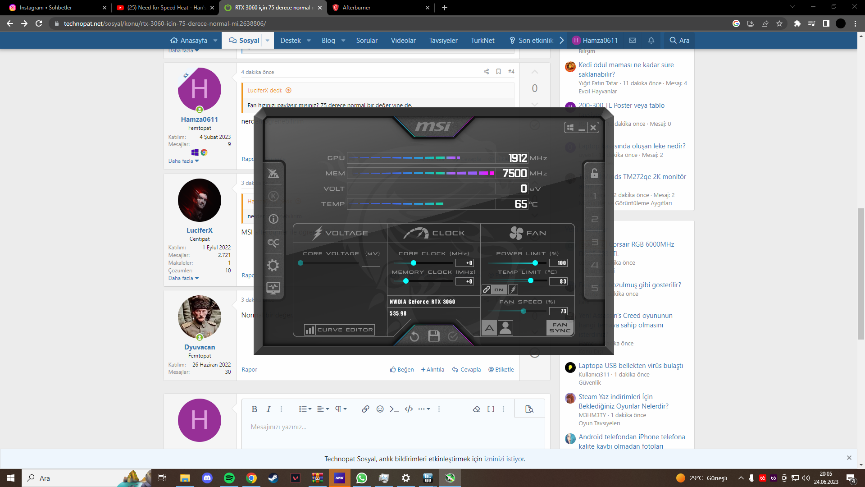
Task: Click the Kombustor K icon
Action: (273, 196)
